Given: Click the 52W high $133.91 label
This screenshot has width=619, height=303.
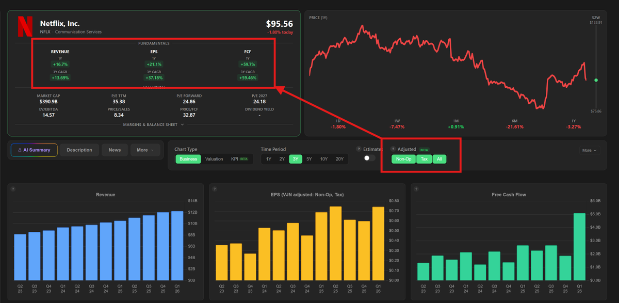Looking at the screenshot, I should [596, 22].
